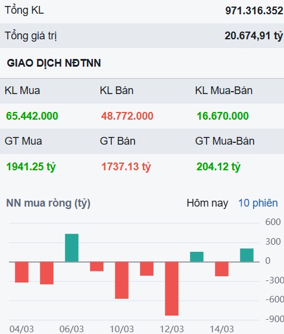
Task: Select the total value 20.674,91 tỷ
Action: (x=254, y=36)
